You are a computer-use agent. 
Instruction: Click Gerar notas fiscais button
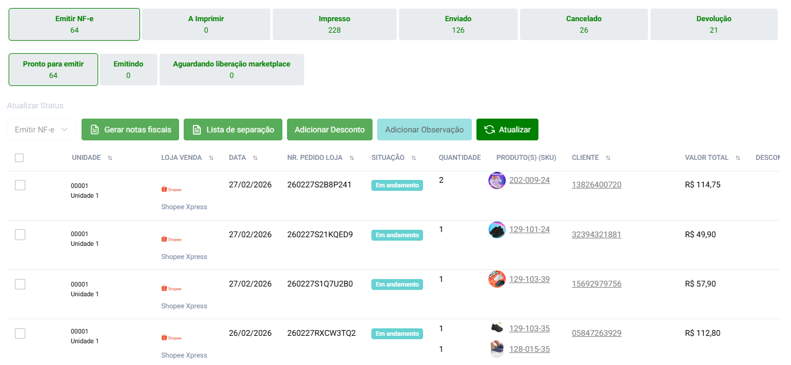click(x=130, y=129)
